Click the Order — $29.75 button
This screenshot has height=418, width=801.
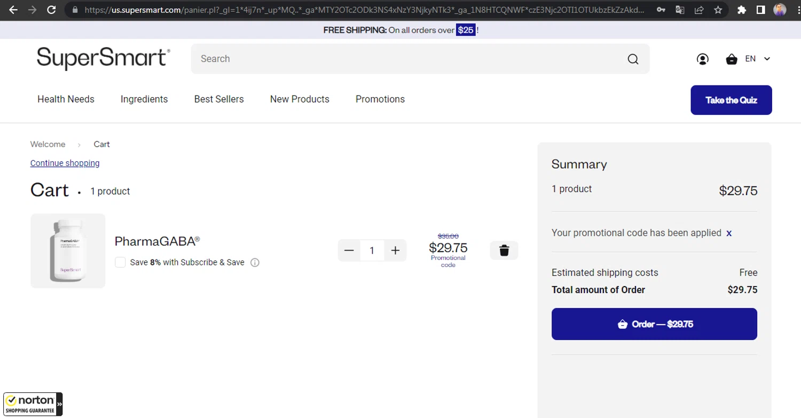point(654,324)
